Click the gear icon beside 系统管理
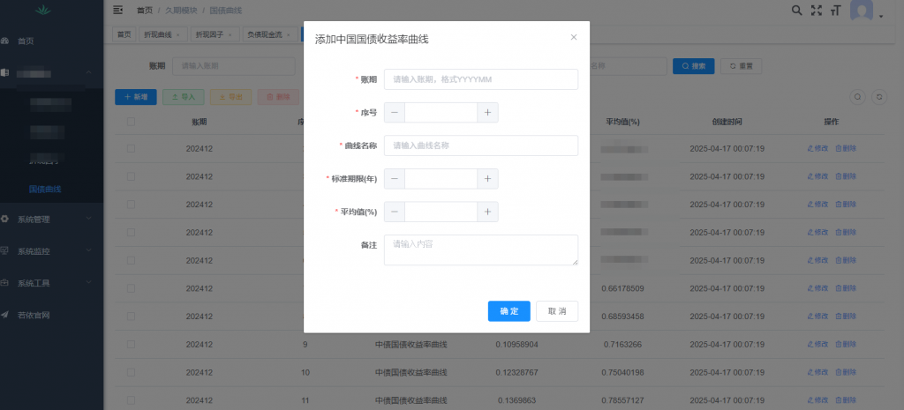 [x=4, y=219]
